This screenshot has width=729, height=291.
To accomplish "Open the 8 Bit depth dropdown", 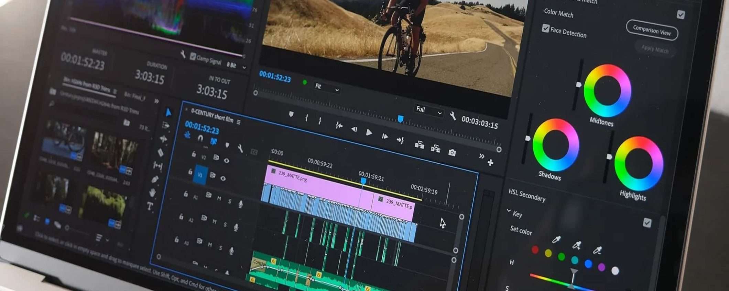I will (236, 66).
